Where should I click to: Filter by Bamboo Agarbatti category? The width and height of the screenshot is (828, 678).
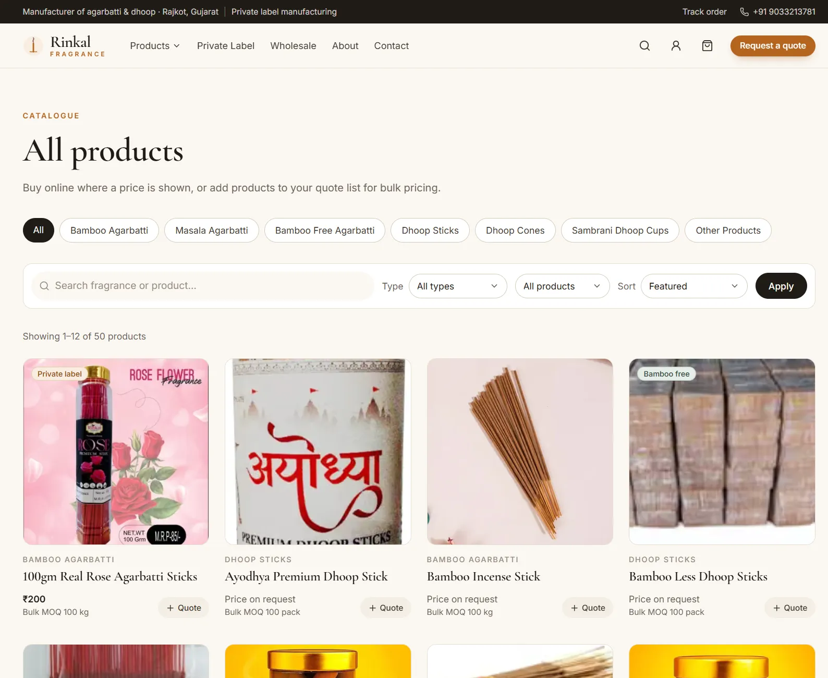[109, 230]
